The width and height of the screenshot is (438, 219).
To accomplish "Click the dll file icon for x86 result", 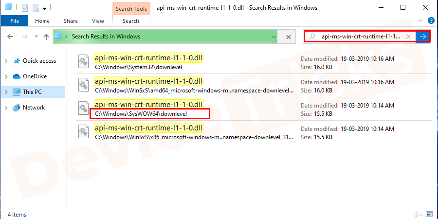I will (x=83, y=132).
